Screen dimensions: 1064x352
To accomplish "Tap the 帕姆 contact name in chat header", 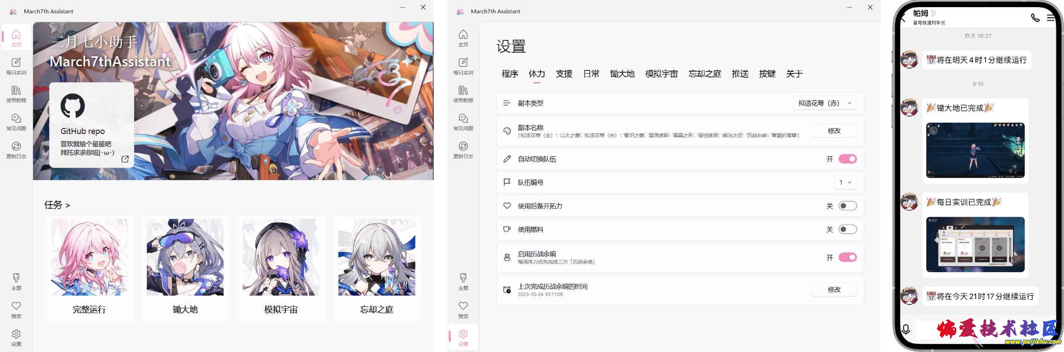I will pos(920,13).
